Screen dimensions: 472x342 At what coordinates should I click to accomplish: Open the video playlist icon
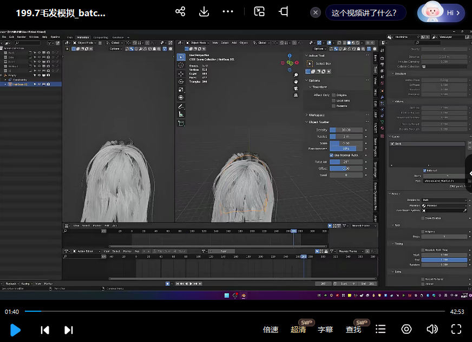381,329
